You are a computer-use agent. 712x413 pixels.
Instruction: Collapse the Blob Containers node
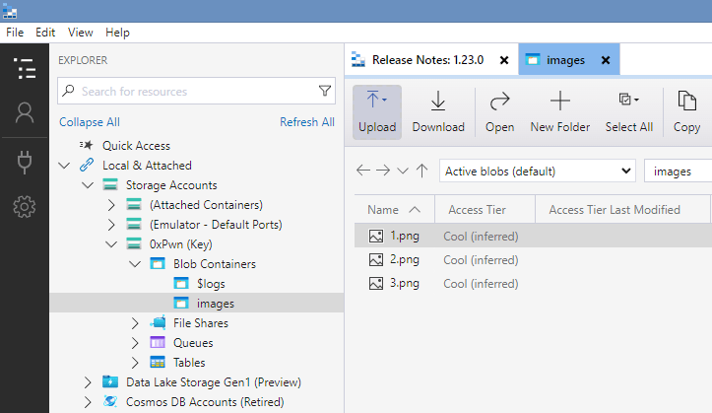[136, 264]
